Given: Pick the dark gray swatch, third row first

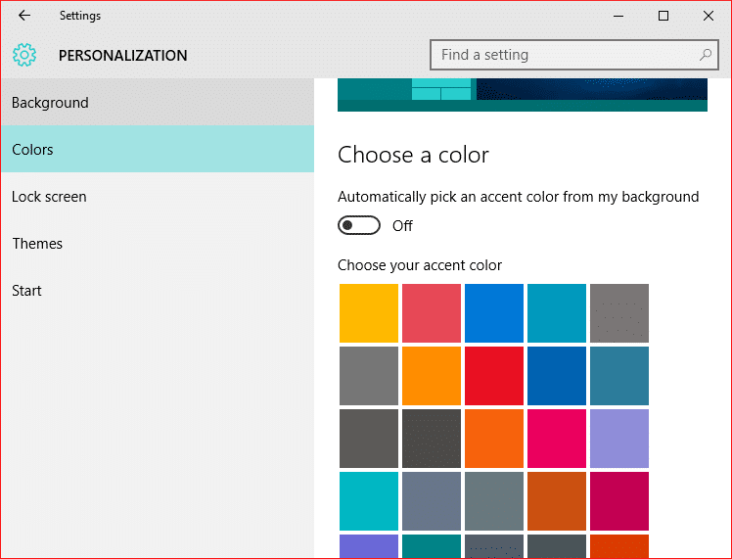Looking at the screenshot, I should point(369,439).
